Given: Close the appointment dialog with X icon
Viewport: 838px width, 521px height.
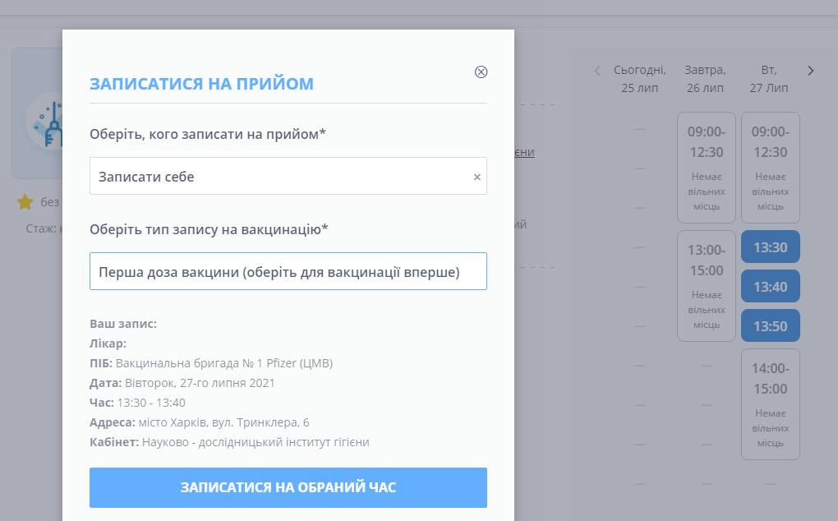Looking at the screenshot, I should tap(481, 71).
